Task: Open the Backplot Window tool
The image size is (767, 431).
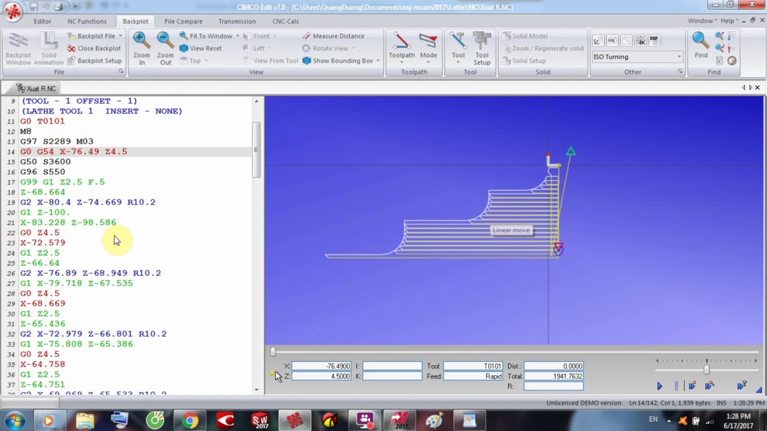Action: pos(18,48)
